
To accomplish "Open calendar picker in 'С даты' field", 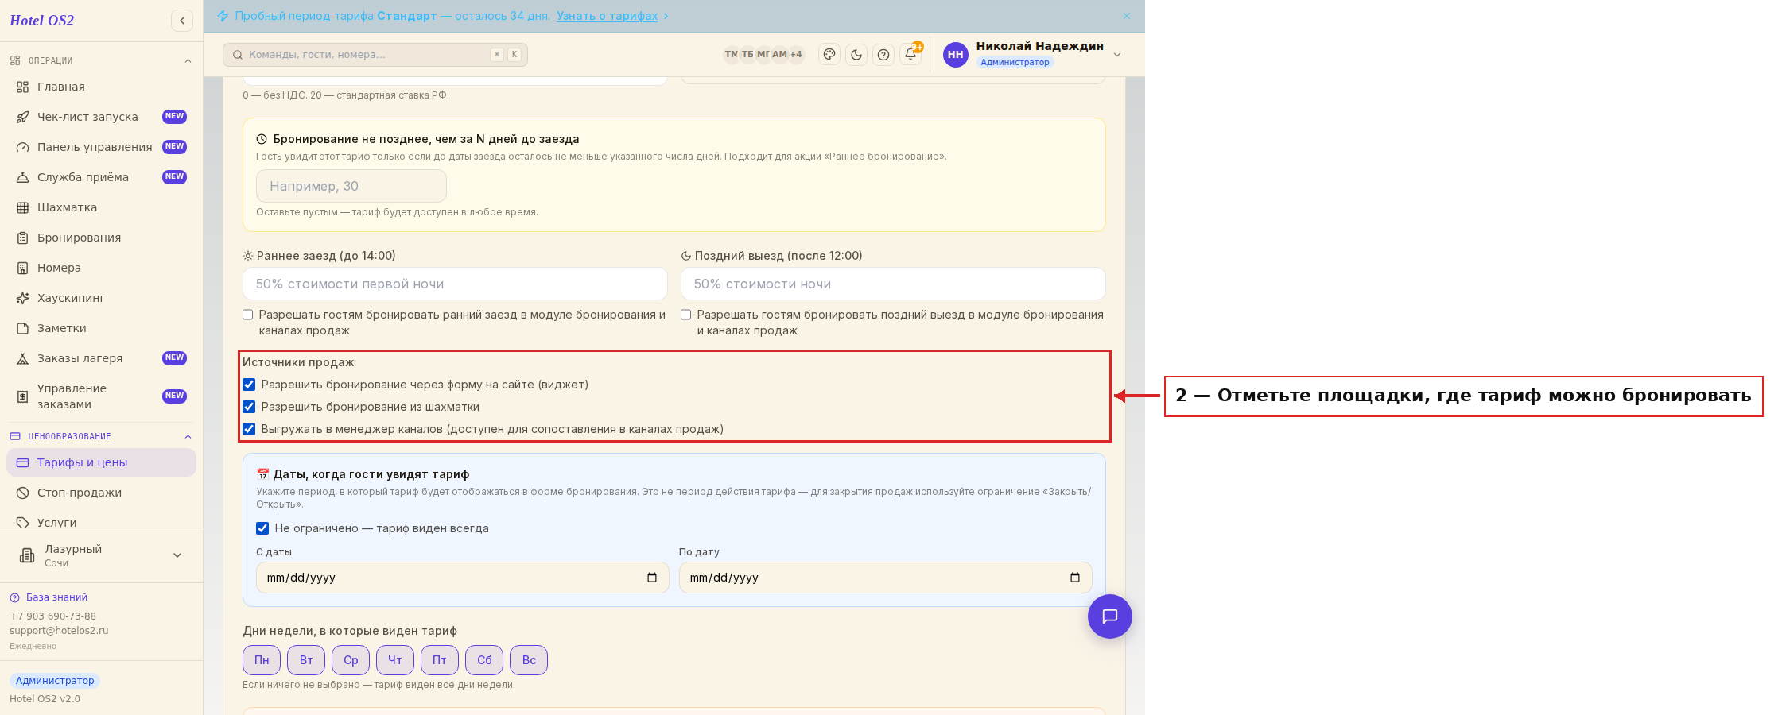I will click(x=652, y=578).
